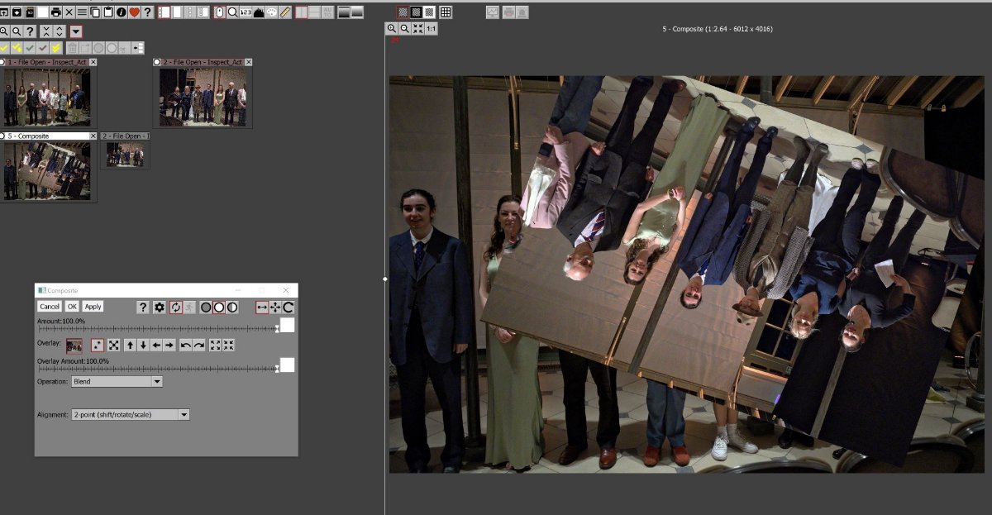Screen dimensions: 992x515
Task: Toggle the two-dots alignment button beside the Overlay thumbnail
Action: click(x=98, y=345)
